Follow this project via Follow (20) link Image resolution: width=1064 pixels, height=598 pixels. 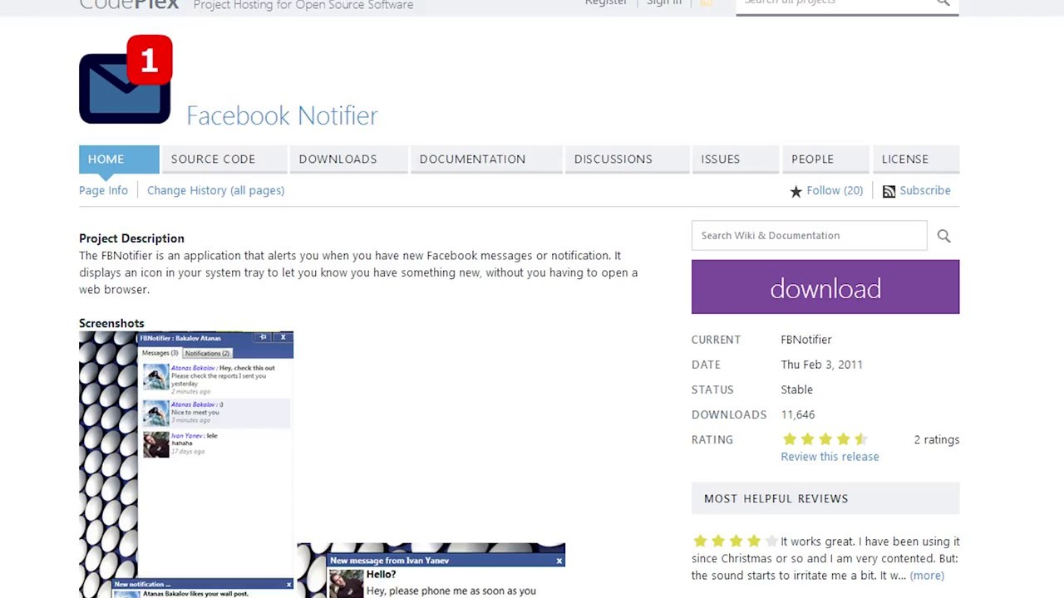click(x=835, y=190)
